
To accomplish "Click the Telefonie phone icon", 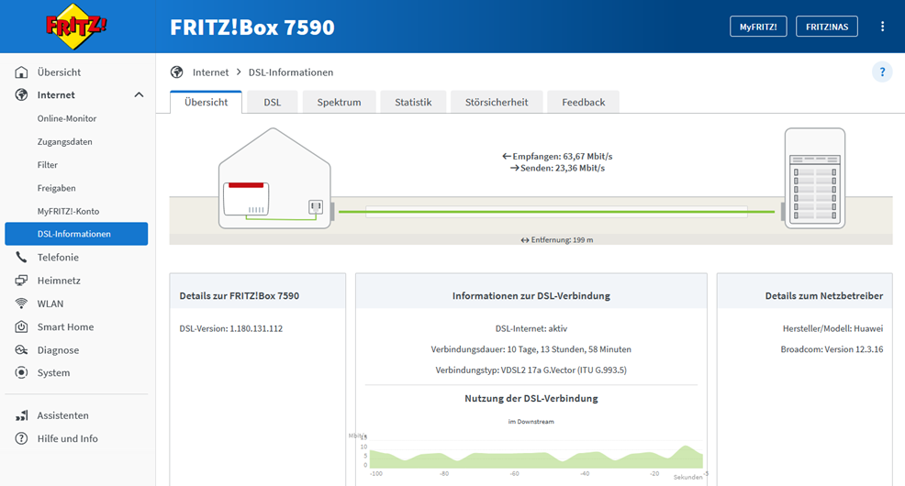I will tap(21, 257).
